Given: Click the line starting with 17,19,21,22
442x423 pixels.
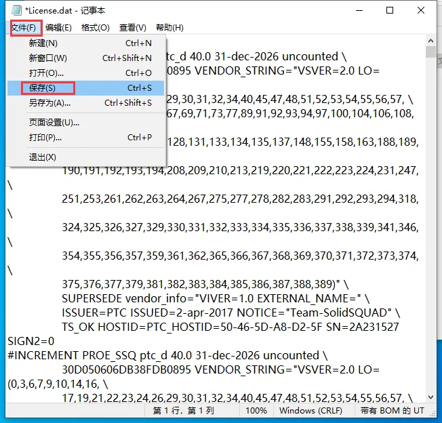Looking at the screenshot, I should pos(237,398).
